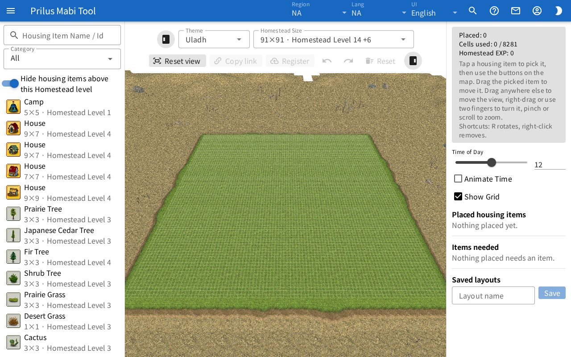The image size is (571, 357).
Task: Click the Reset view button
Action: pos(178,61)
